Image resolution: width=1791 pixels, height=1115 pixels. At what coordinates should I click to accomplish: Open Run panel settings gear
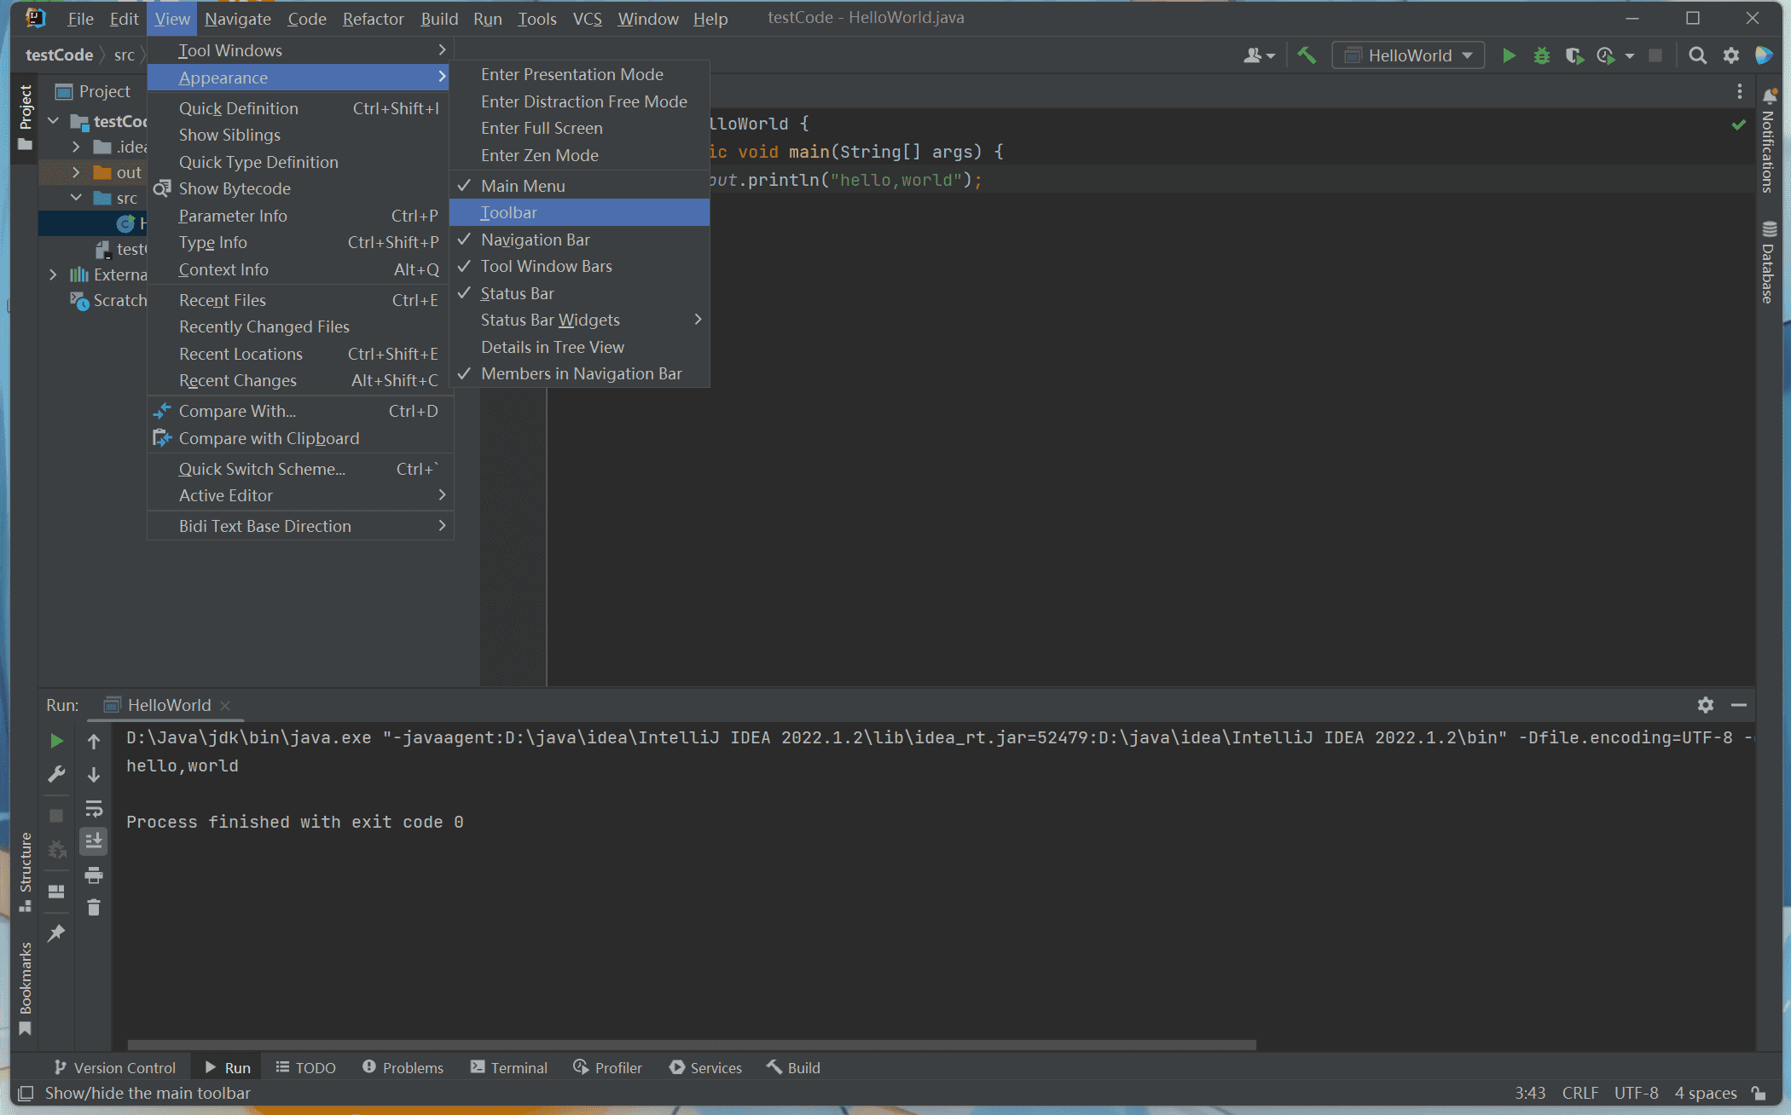(x=1705, y=705)
